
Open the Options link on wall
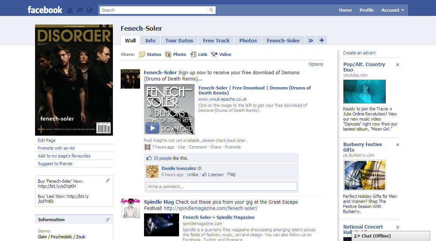[316, 64]
